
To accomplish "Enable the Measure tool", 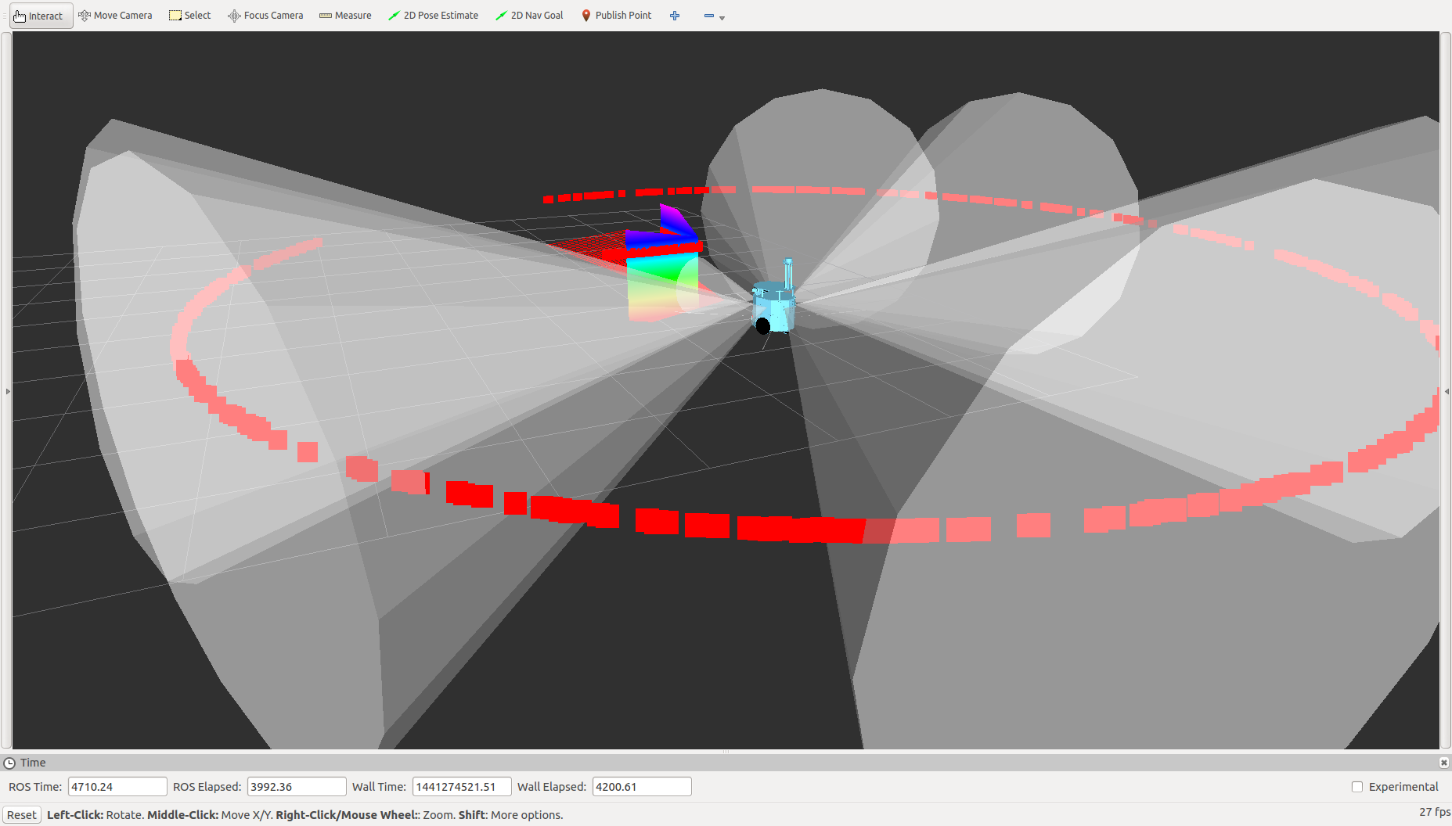I will click(x=345, y=16).
